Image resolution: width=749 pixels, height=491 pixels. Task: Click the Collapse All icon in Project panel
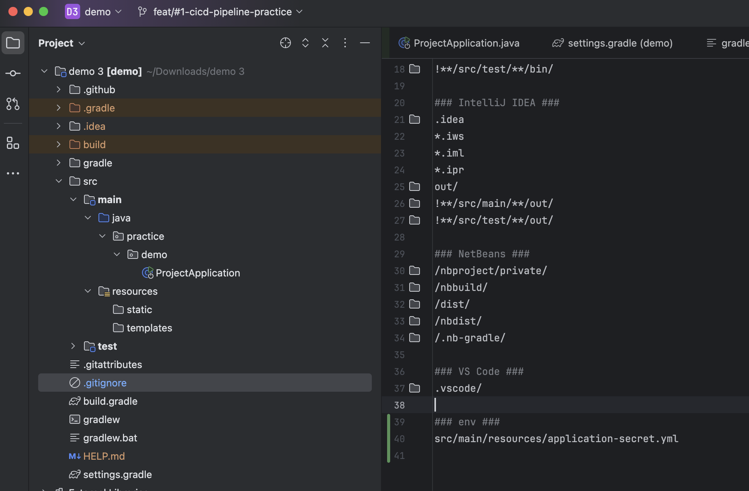click(325, 43)
